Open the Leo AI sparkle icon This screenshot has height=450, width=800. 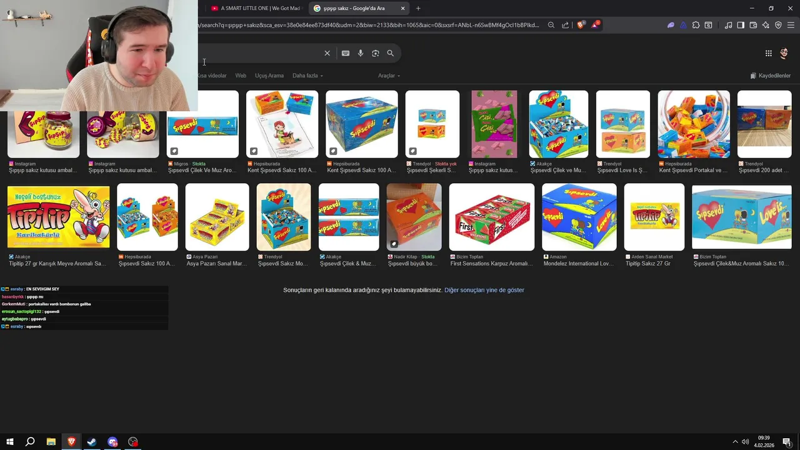coord(766,25)
